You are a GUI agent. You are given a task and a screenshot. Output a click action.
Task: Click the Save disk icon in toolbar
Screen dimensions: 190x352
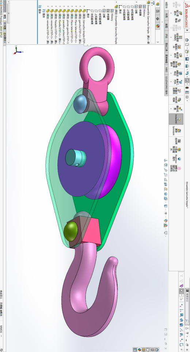tap(187, 59)
